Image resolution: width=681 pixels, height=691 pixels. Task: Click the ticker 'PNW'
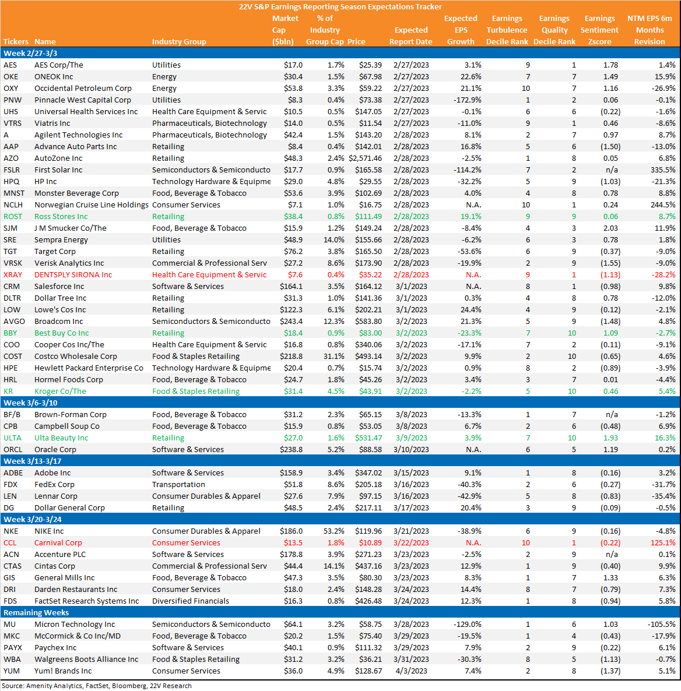click(x=12, y=100)
